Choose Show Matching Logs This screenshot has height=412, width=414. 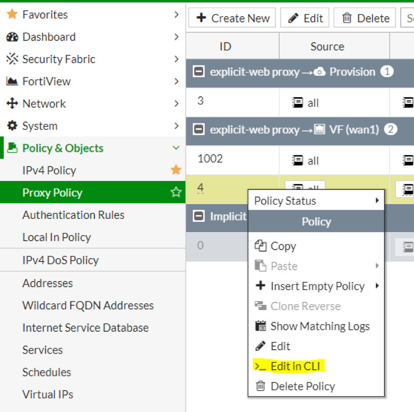point(316,326)
